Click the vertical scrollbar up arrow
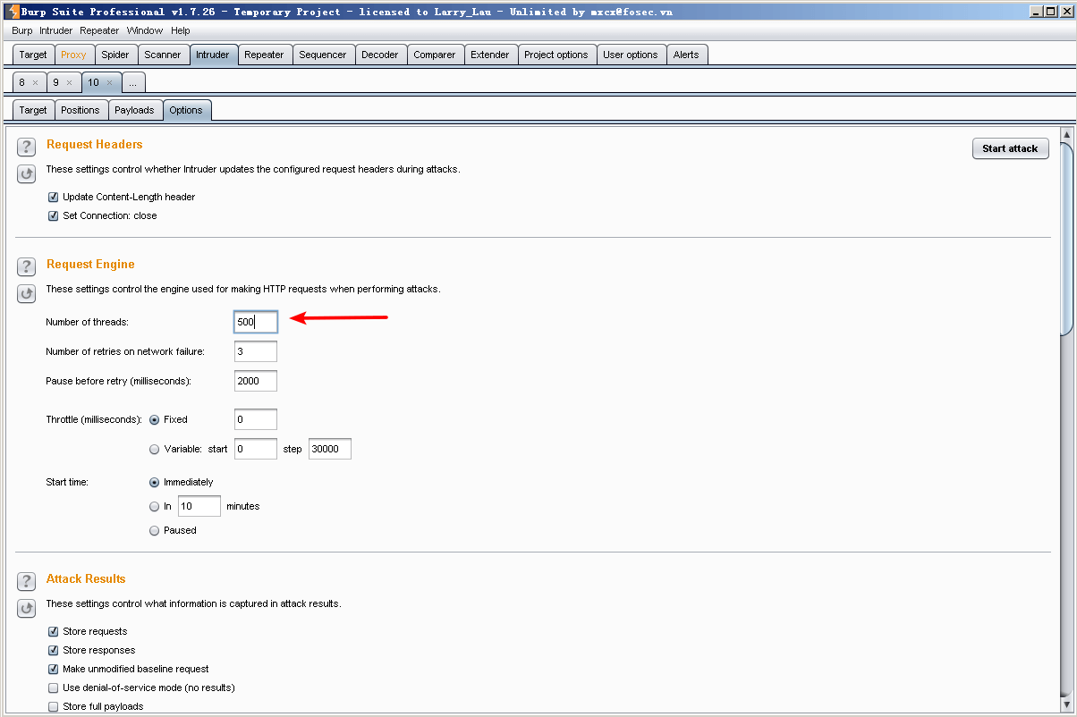This screenshot has width=1077, height=717. coord(1065,135)
